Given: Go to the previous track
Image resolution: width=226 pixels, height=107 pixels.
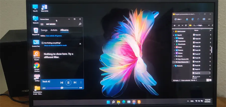Looking at the screenshot, I should click(62, 83).
